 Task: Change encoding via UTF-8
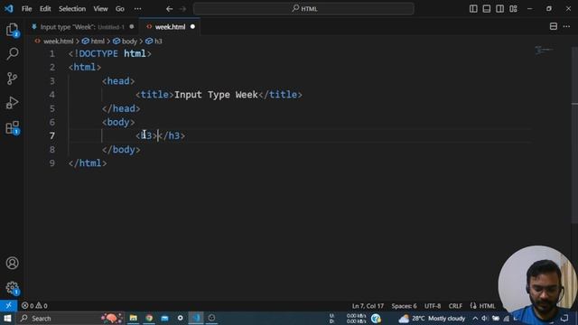coord(433,306)
